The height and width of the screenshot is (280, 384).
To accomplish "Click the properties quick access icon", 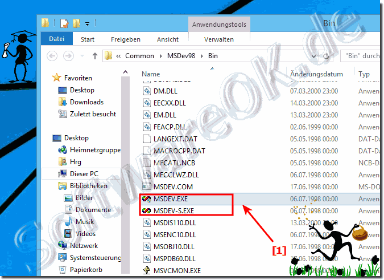I will [64, 23].
